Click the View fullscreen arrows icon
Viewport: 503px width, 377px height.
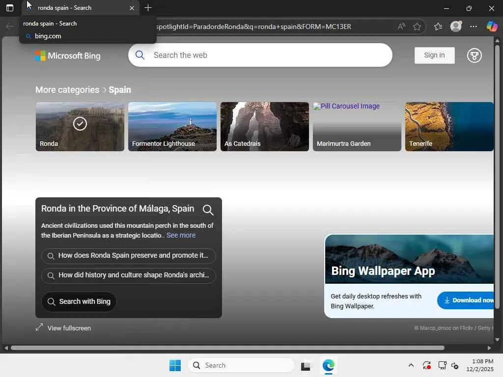coord(39,327)
